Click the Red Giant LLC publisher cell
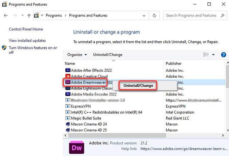This screenshot has width=229, height=156. click(177, 118)
